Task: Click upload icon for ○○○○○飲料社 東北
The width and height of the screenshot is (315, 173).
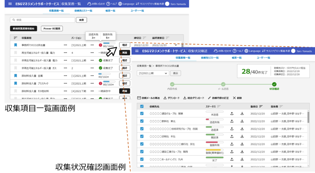Action: (x=232, y=121)
